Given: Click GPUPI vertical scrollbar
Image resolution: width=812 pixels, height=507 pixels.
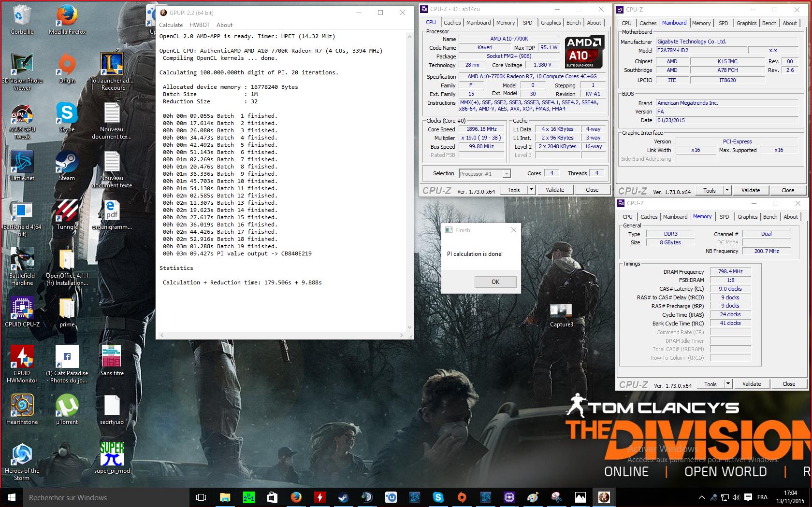Looking at the screenshot, I should (x=410, y=182).
